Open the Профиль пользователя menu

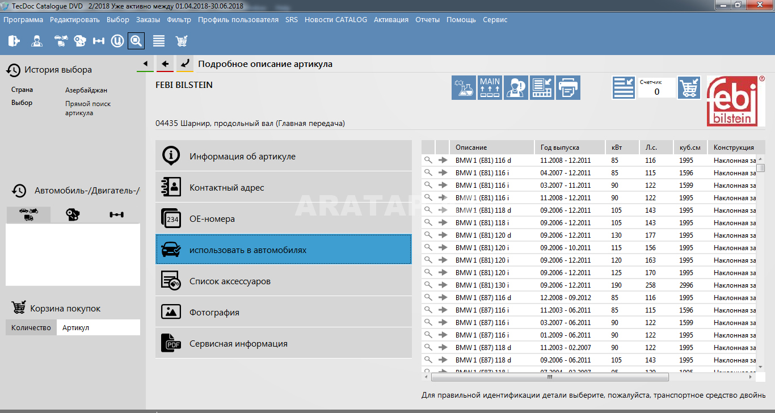238,19
